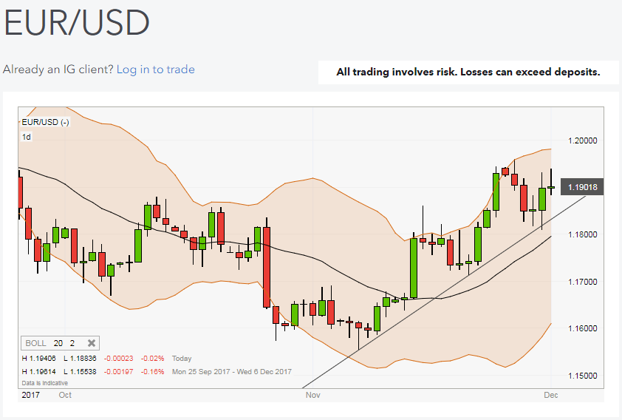Click the 'Already an IG client?' text
This screenshot has width=622, height=420.
58,70
